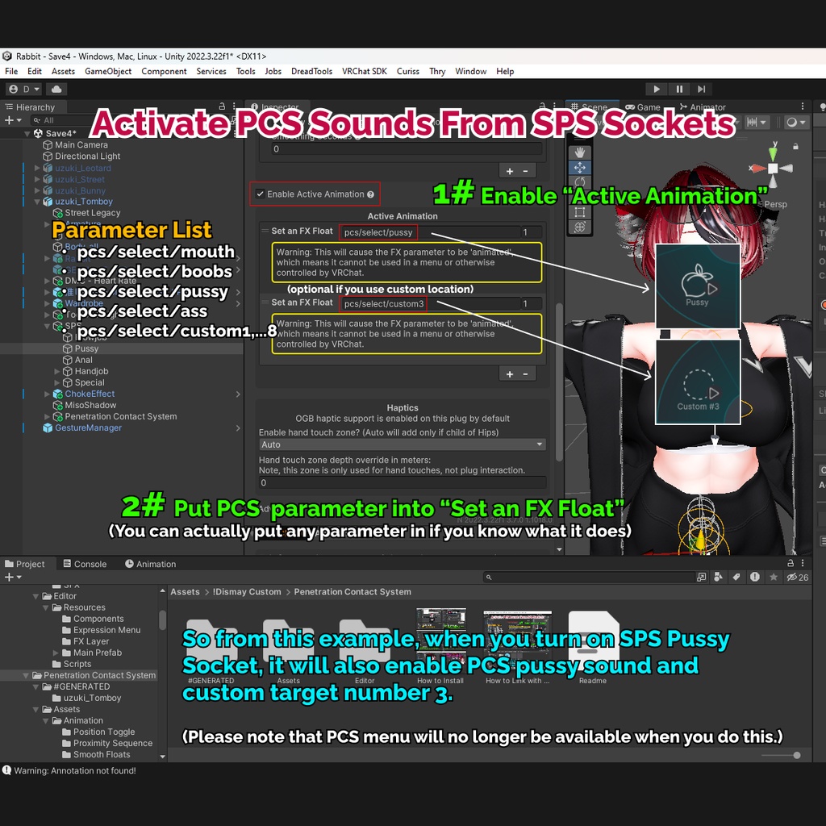Screen dimensions: 826x826
Task: Switch to the Animator tab
Action: (703, 107)
